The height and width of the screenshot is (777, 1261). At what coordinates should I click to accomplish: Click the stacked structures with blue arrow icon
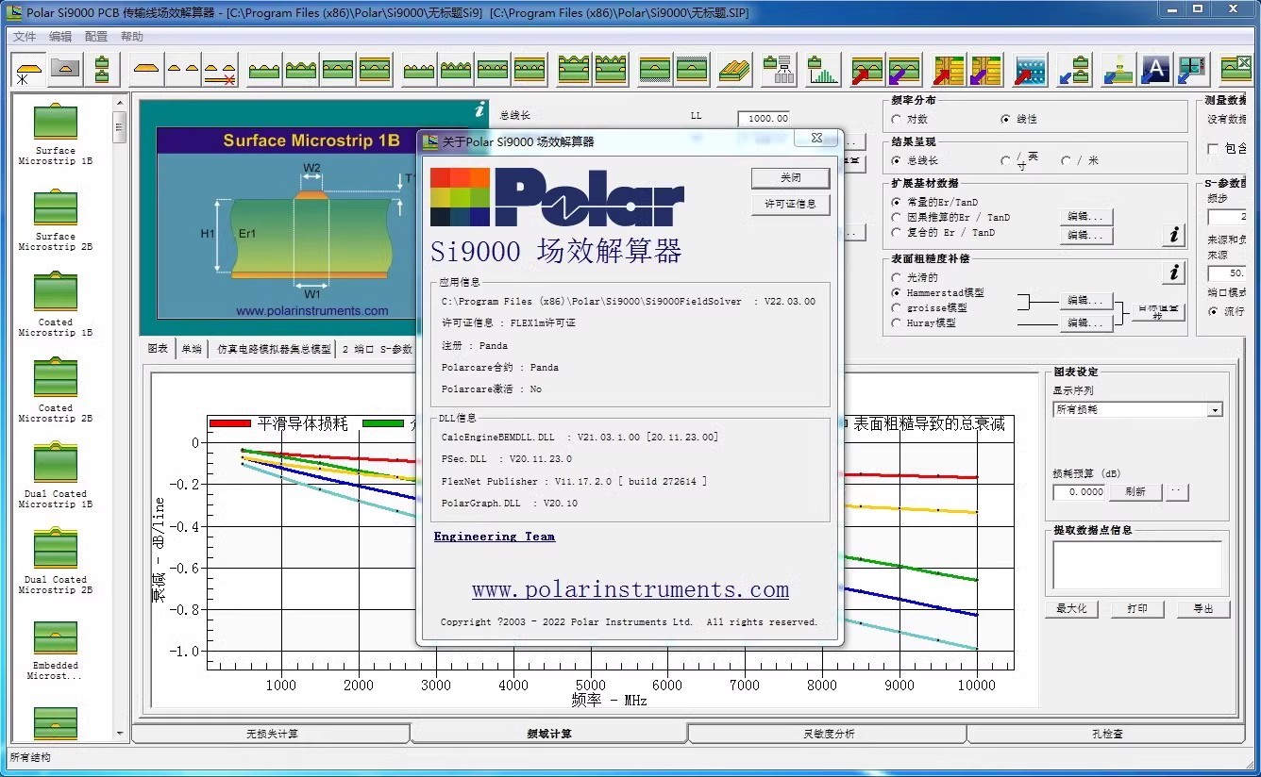coord(1074,71)
